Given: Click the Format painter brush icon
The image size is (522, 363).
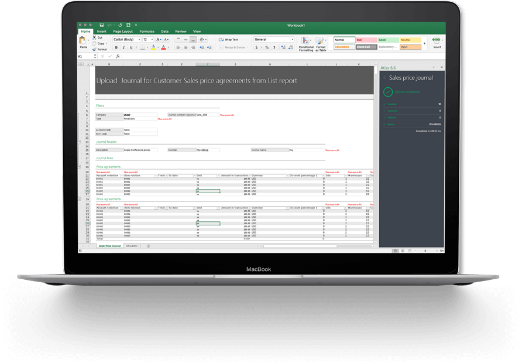Looking at the screenshot, I should (95, 49).
